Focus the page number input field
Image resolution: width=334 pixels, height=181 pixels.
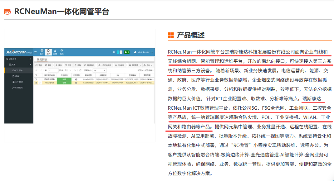(53, 70)
